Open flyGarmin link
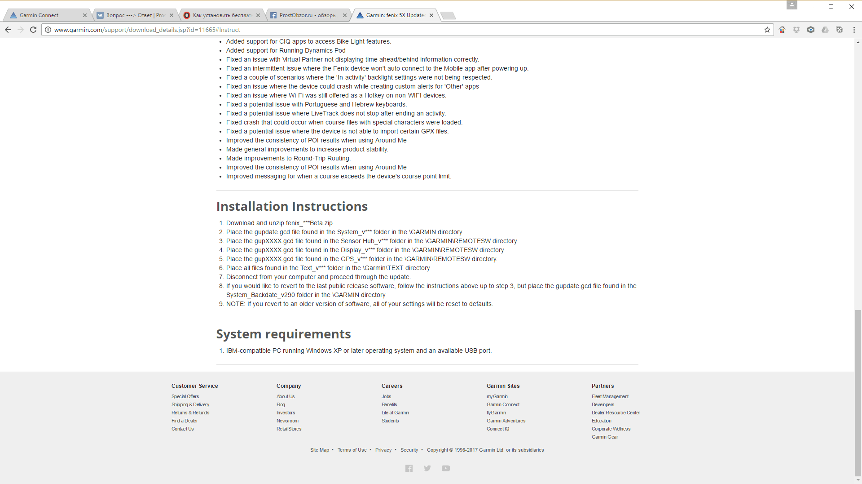Screen dimensions: 862x484 [496, 413]
